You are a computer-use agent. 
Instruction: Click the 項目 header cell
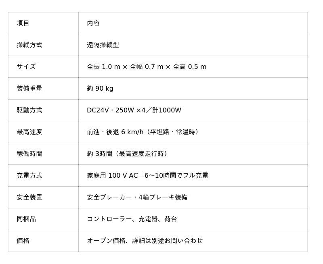23,23
